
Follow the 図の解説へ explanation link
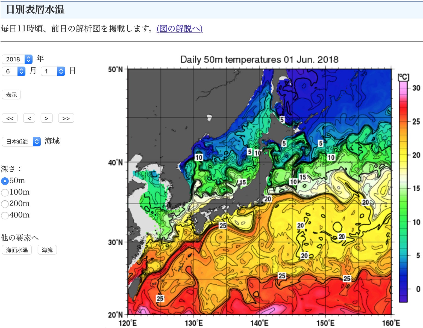click(180, 28)
